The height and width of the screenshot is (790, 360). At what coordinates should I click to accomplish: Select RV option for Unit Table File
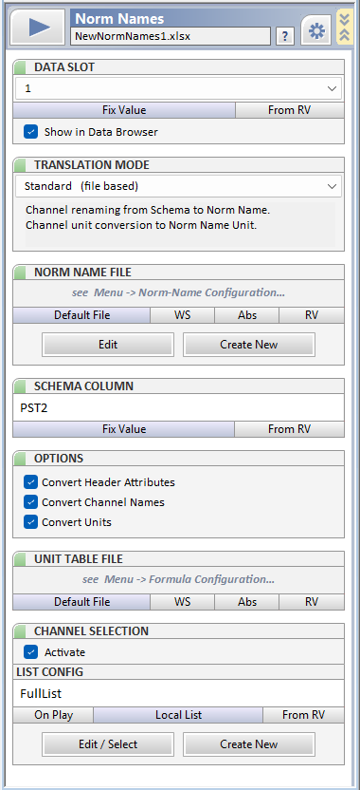(x=312, y=602)
